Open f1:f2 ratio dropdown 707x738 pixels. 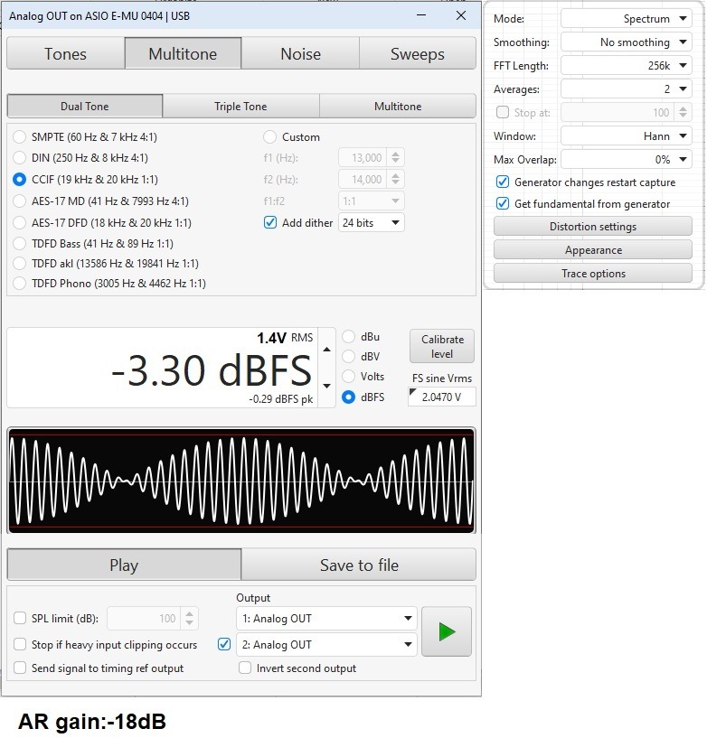372,201
